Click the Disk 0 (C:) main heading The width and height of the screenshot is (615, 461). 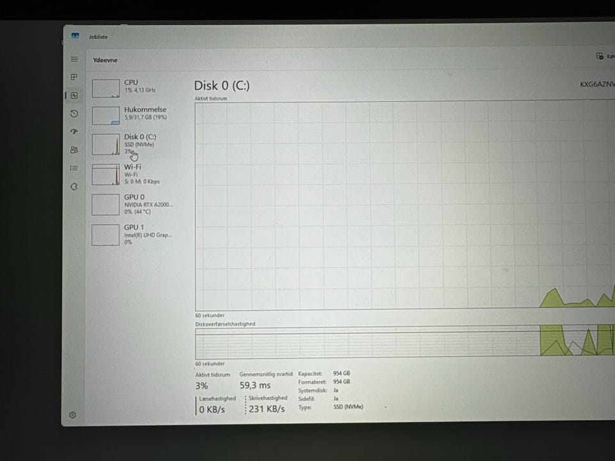click(x=222, y=85)
